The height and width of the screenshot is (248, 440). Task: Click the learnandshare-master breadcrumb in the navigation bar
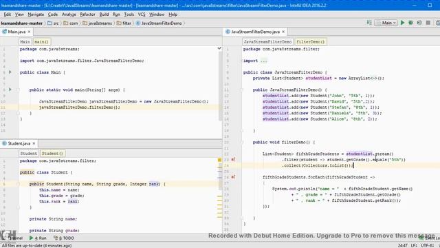[21, 23]
